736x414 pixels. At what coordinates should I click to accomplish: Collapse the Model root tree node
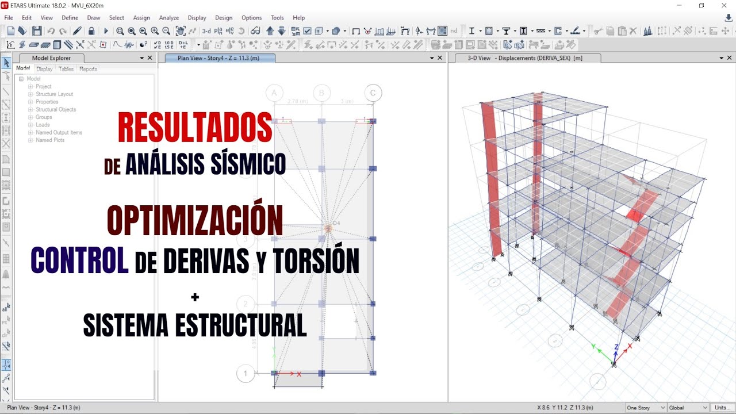(x=21, y=79)
